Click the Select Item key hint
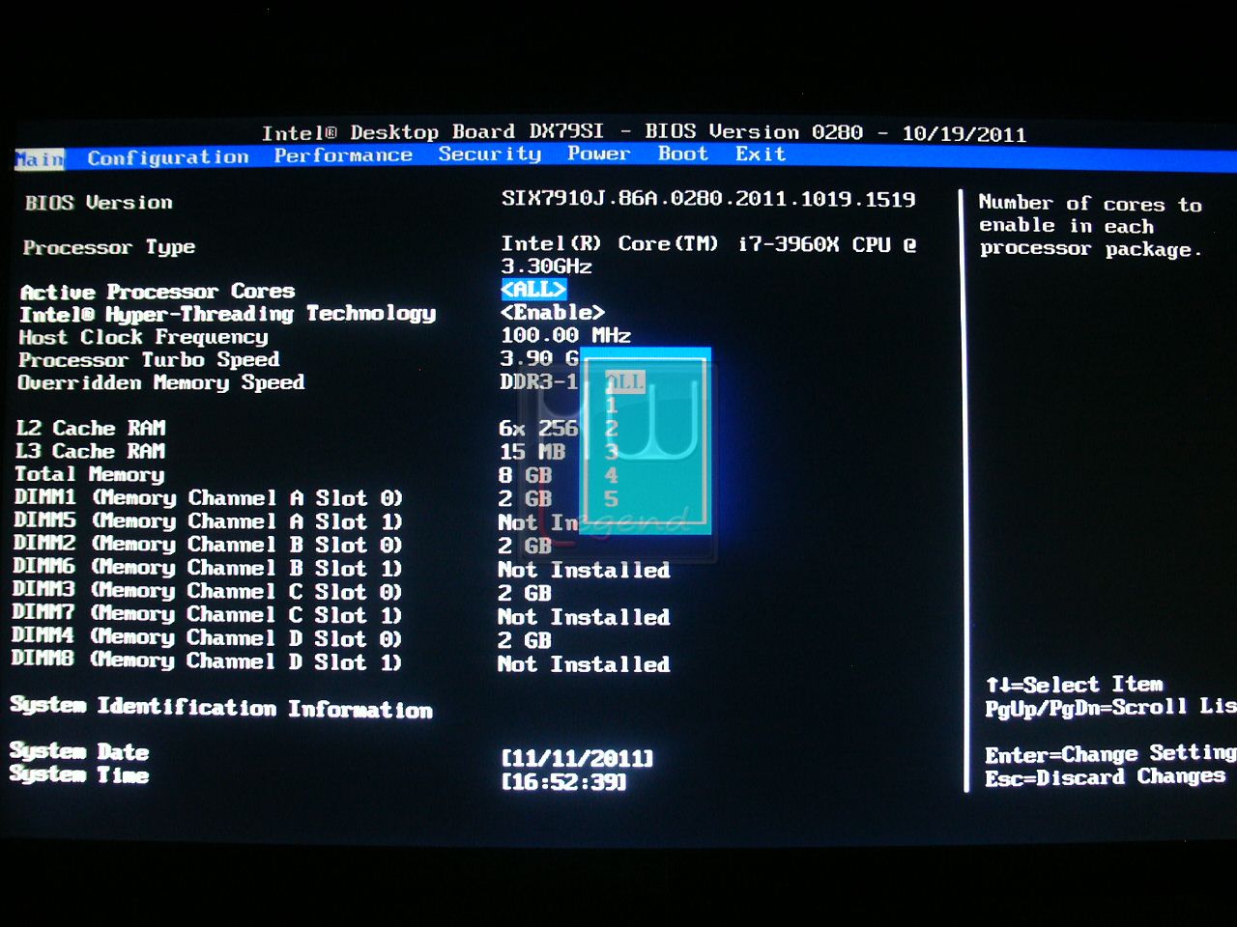Viewport: 1237px width, 927px height. [x=1075, y=685]
